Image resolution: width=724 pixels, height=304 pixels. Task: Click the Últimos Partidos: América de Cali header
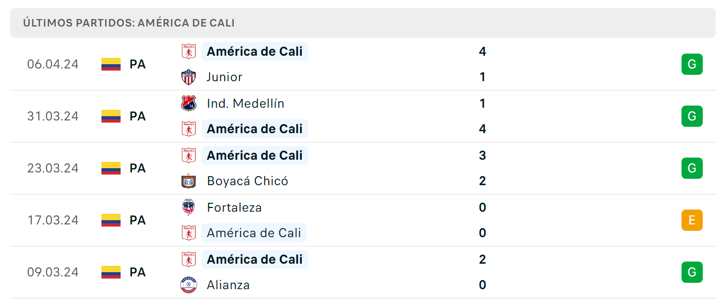tap(129, 23)
